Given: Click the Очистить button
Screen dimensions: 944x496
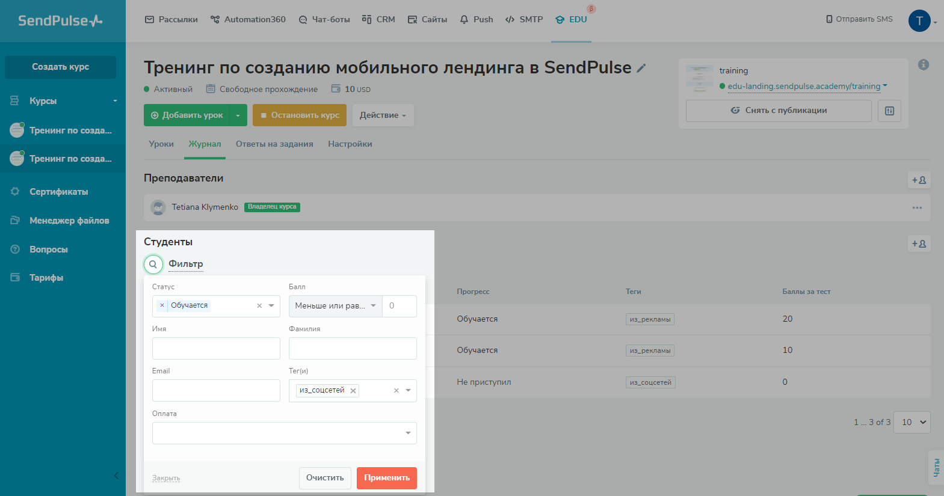Looking at the screenshot, I should tap(325, 478).
